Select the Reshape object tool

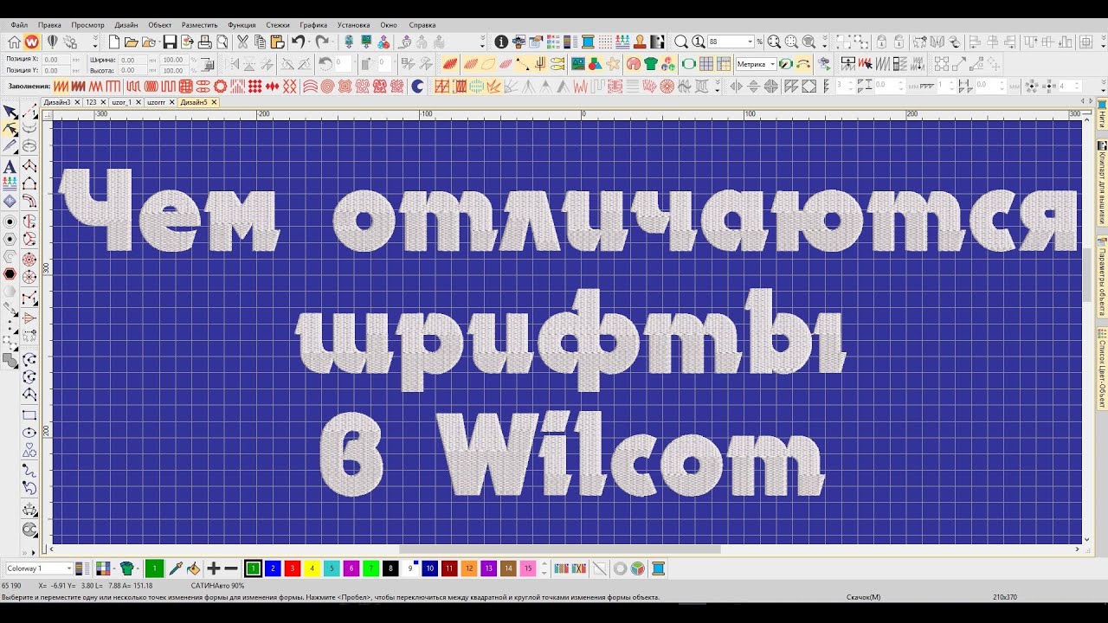[10, 130]
